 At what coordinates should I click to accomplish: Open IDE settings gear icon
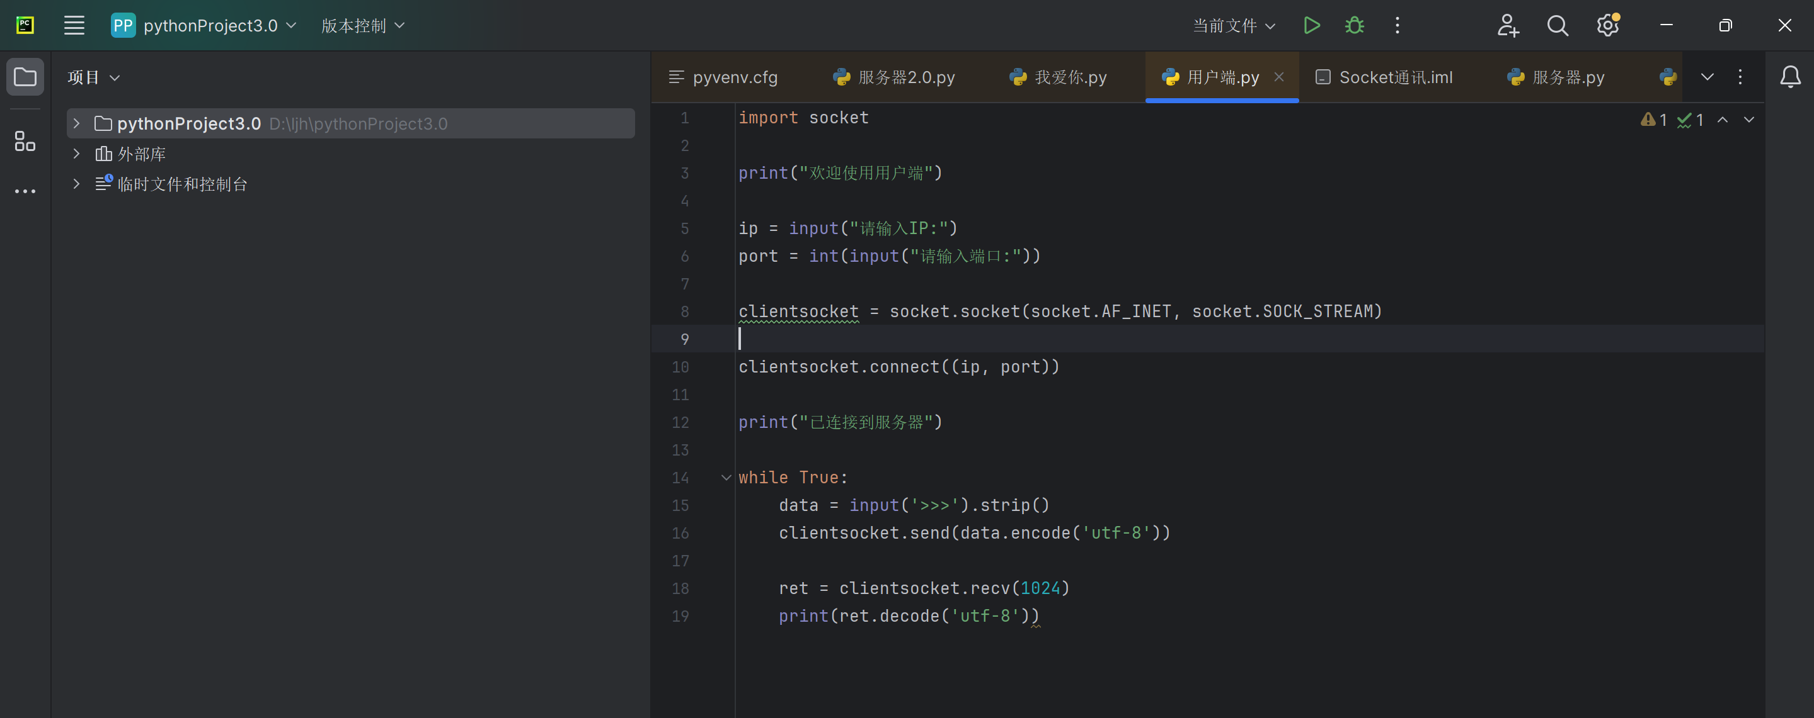[1607, 26]
